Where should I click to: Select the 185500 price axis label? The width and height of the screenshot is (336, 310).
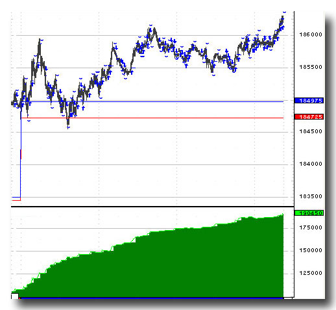pos(311,67)
